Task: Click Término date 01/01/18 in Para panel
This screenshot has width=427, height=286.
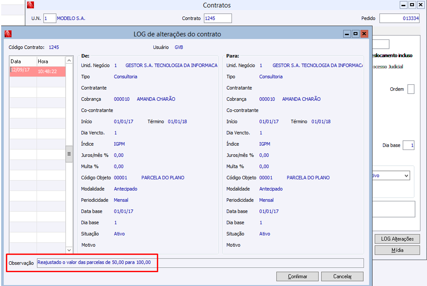Action: pyautogui.click(x=321, y=121)
